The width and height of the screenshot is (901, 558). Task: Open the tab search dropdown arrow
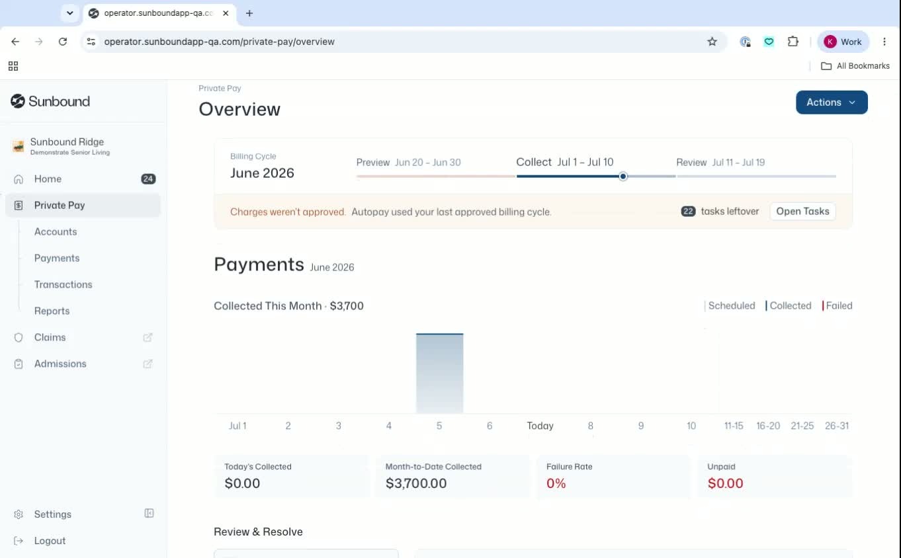(69, 13)
